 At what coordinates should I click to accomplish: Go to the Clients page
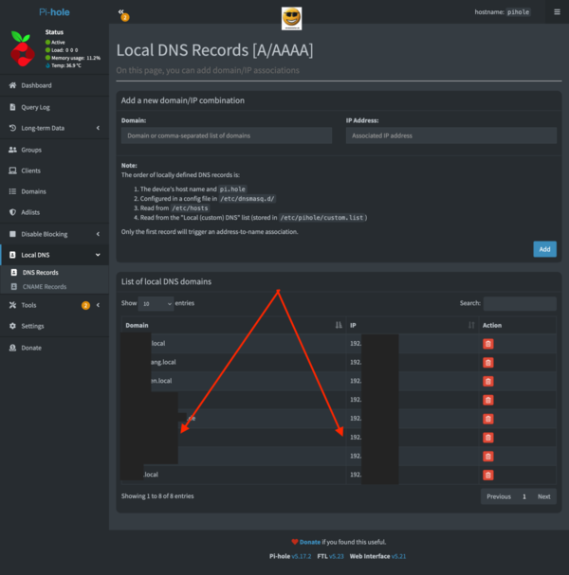pyautogui.click(x=54, y=171)
